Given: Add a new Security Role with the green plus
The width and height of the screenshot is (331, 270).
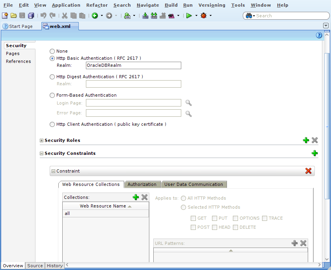Looking at the screenshot, I should [306, 140].
